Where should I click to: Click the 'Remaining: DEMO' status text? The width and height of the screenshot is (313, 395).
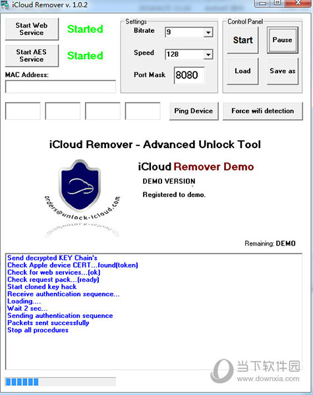click(x=270, y=244)
